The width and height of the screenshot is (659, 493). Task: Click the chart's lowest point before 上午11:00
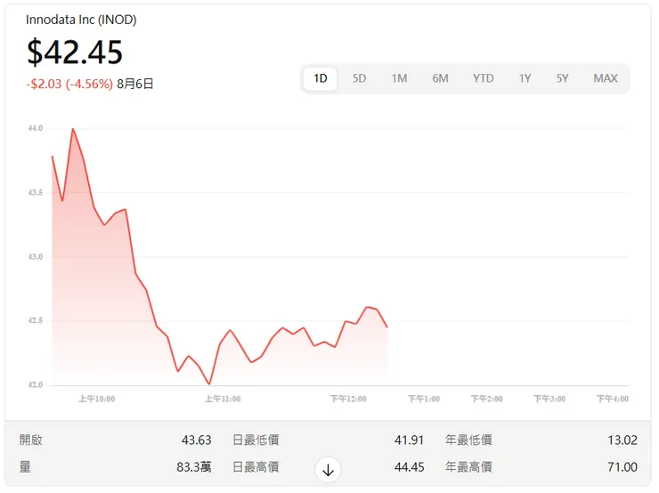point(209,384)
